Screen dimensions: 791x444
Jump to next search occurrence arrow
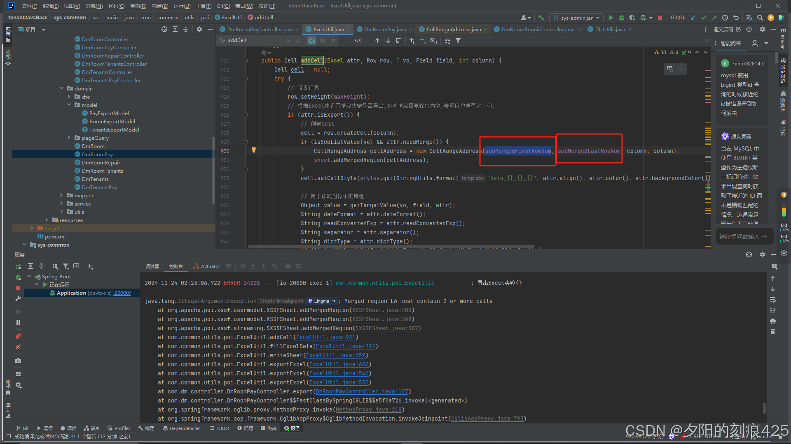388,41
